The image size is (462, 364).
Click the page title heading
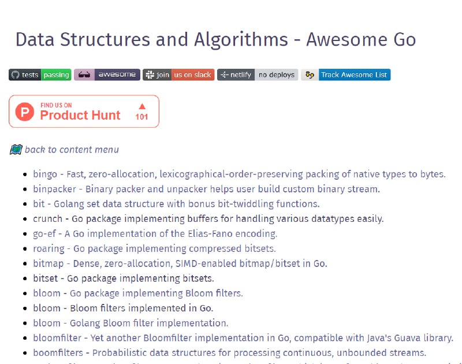pos(215,39)
